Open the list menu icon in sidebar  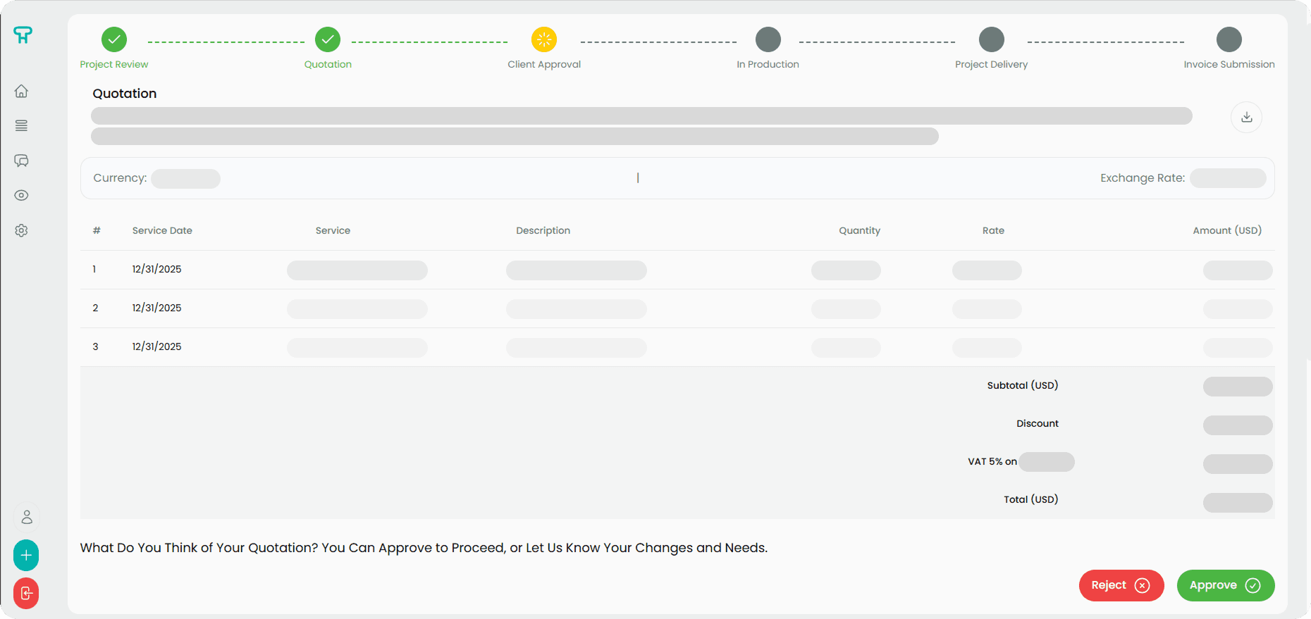(21, 126)
